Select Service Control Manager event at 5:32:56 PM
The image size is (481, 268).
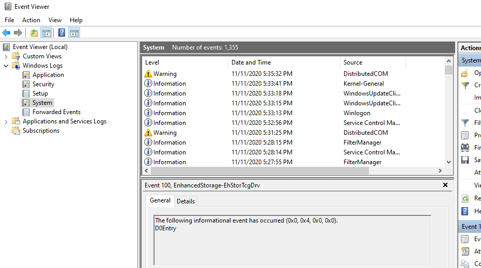[x=293, y=123]
